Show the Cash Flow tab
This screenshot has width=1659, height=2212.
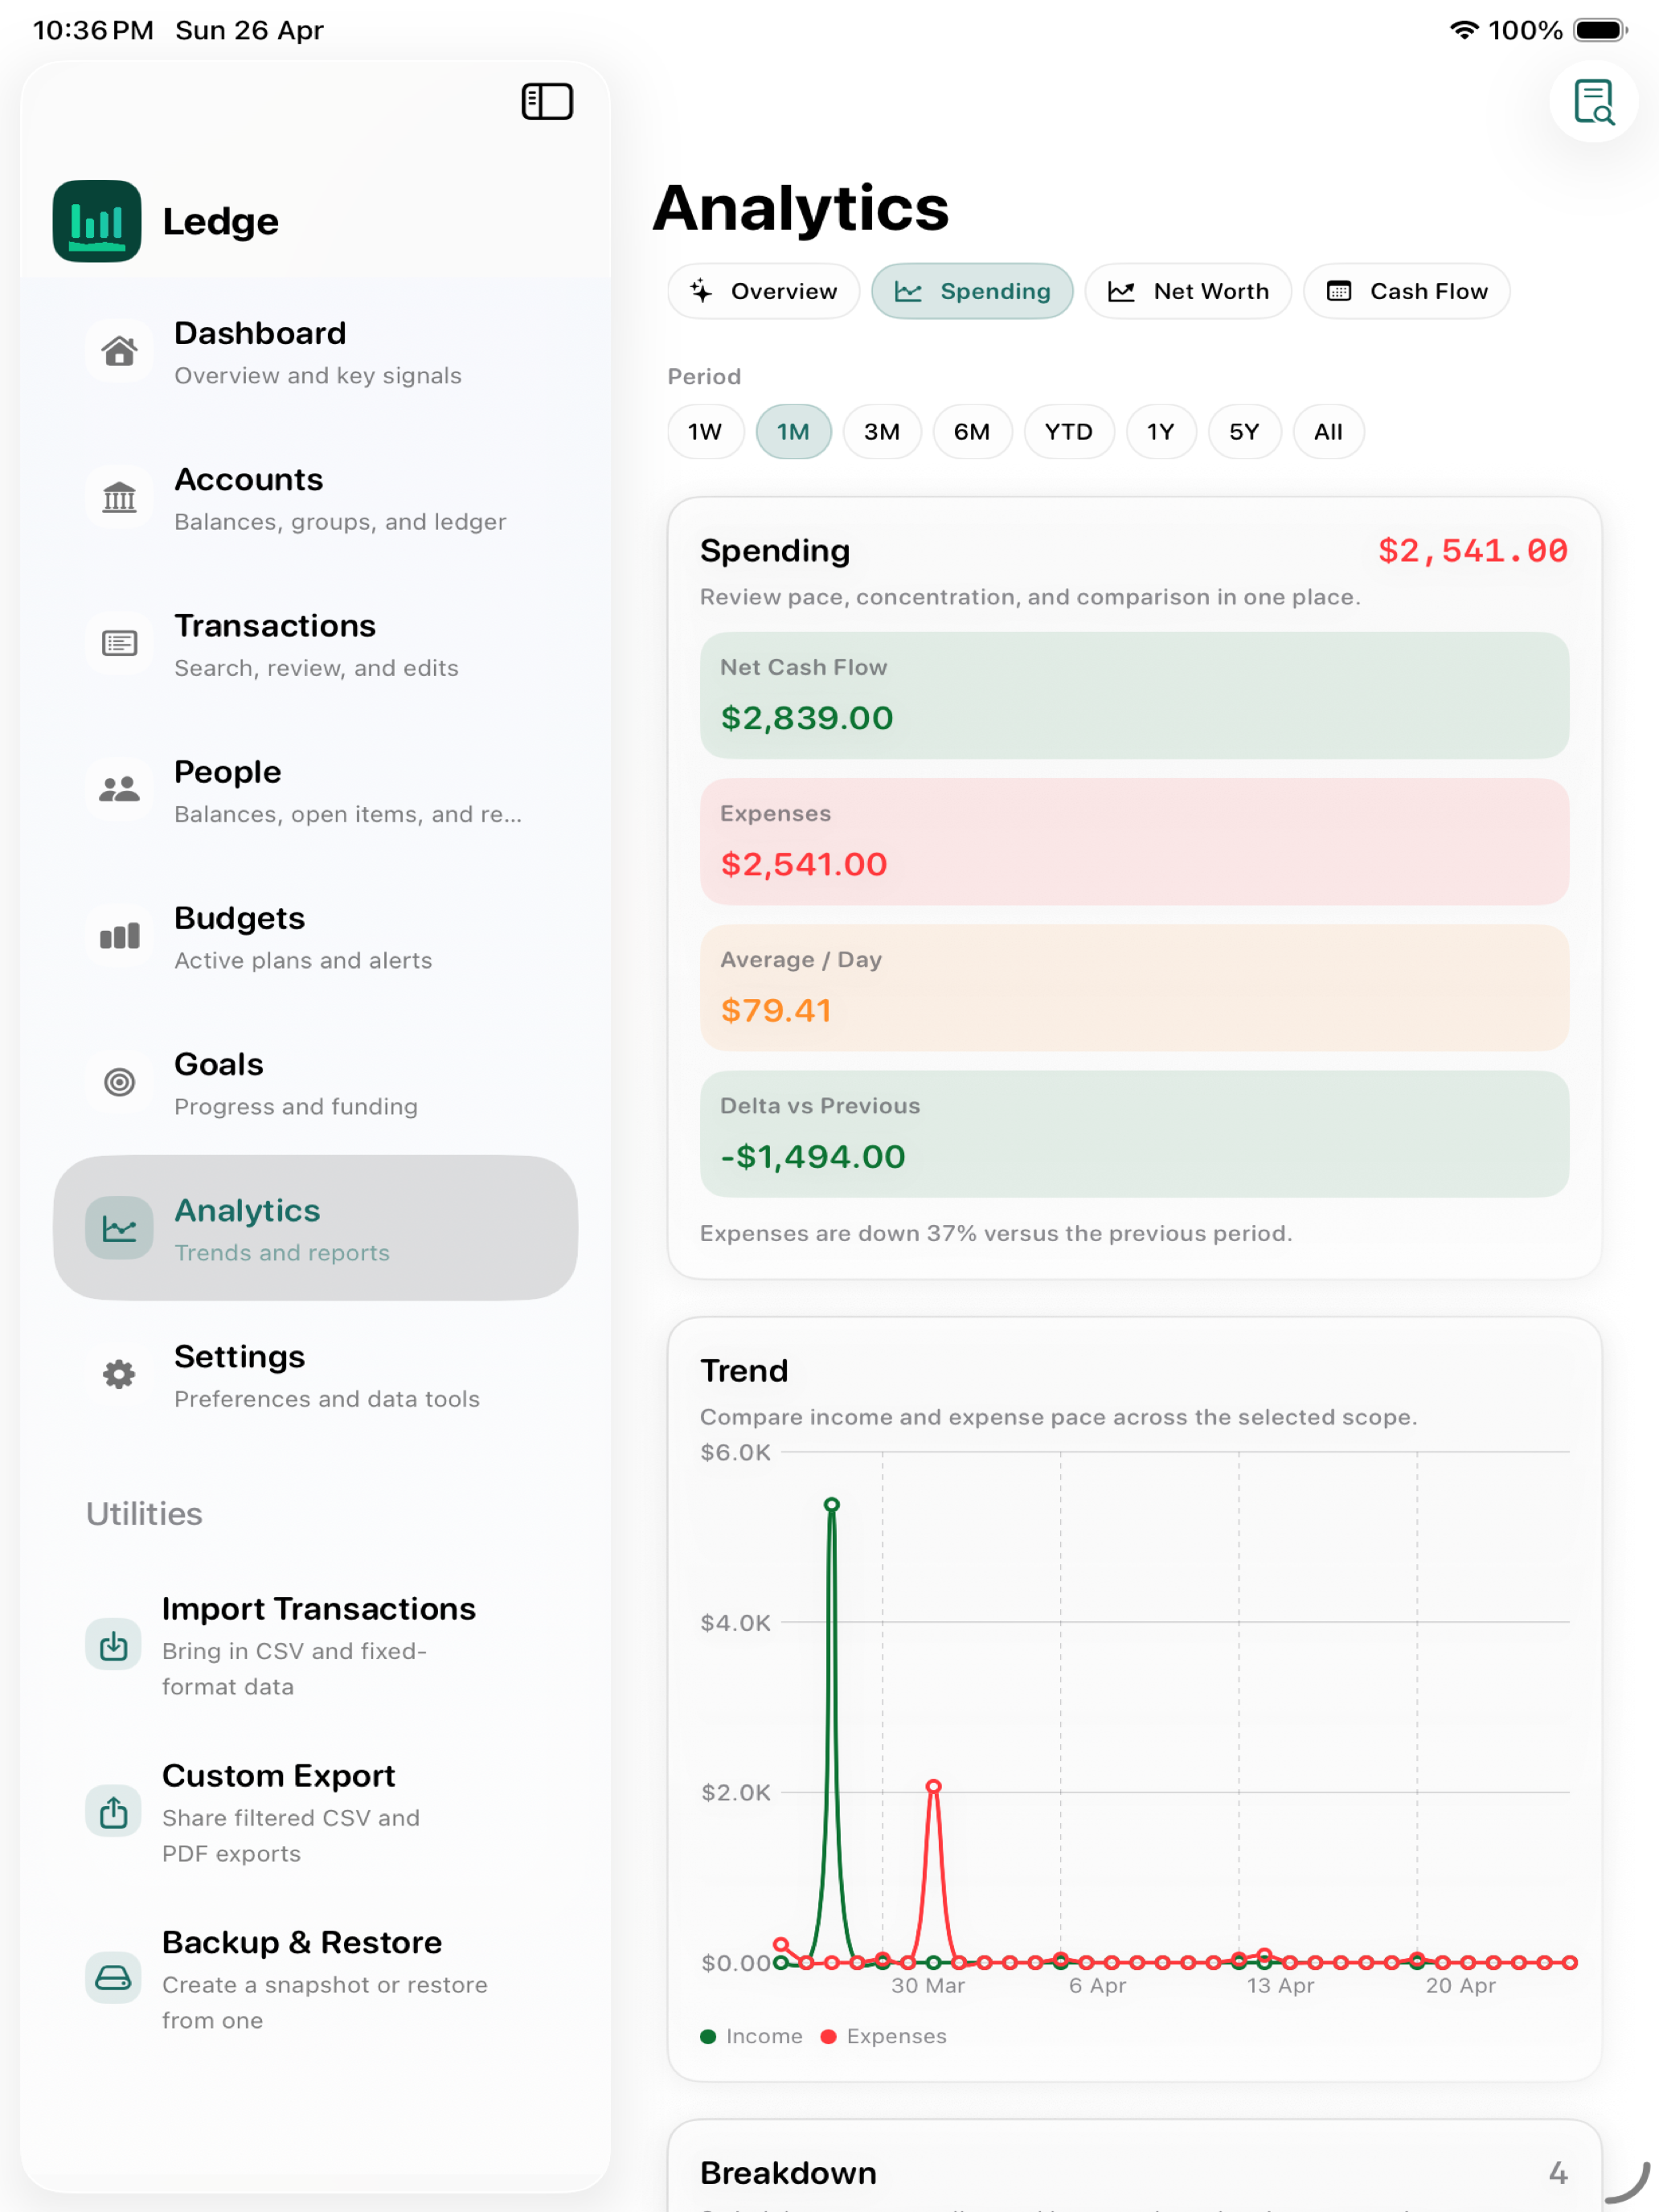tap(1406, 291)
